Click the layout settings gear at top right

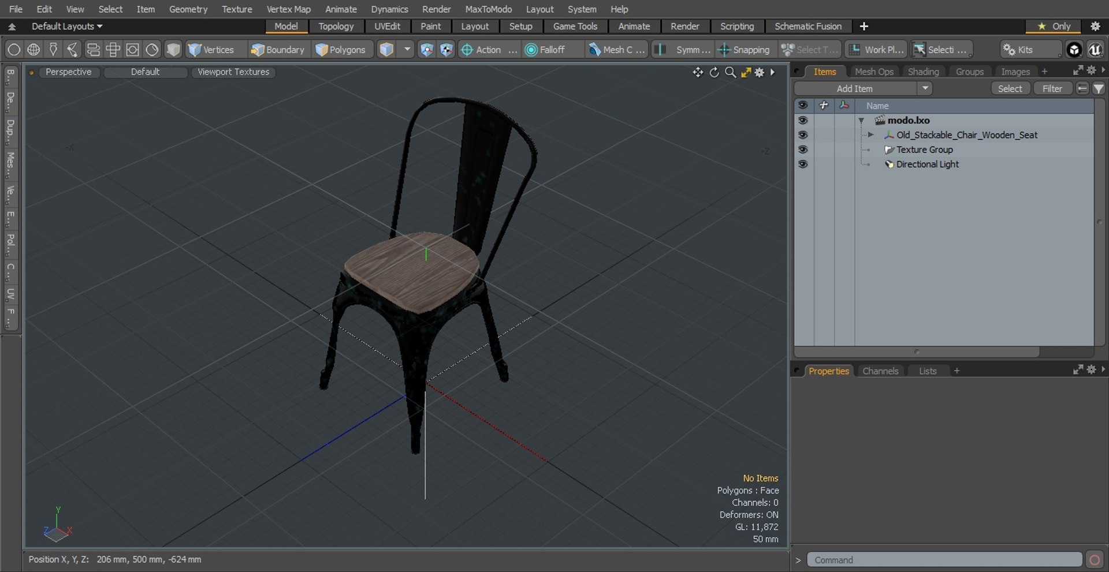[1095, 26]
